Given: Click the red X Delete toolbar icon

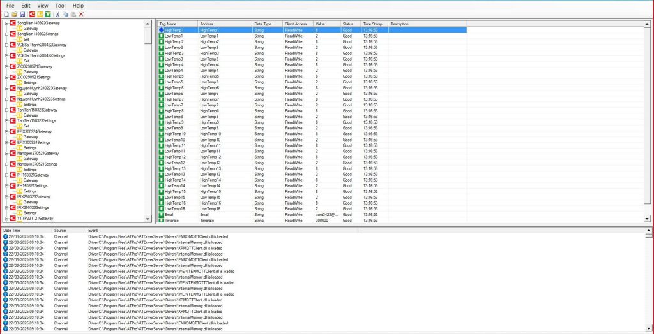Looking at the screenshot, I should [x=81, y=14].
